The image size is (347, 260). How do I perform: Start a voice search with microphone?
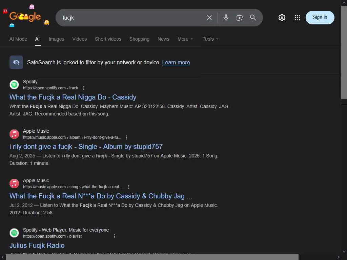point(226,18)
